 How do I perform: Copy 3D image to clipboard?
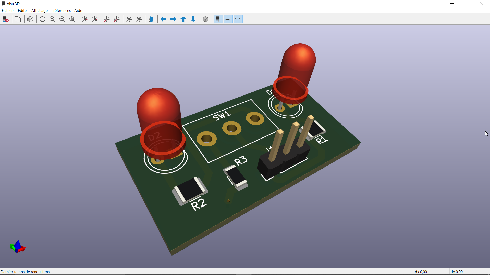[x=18, y=19]
